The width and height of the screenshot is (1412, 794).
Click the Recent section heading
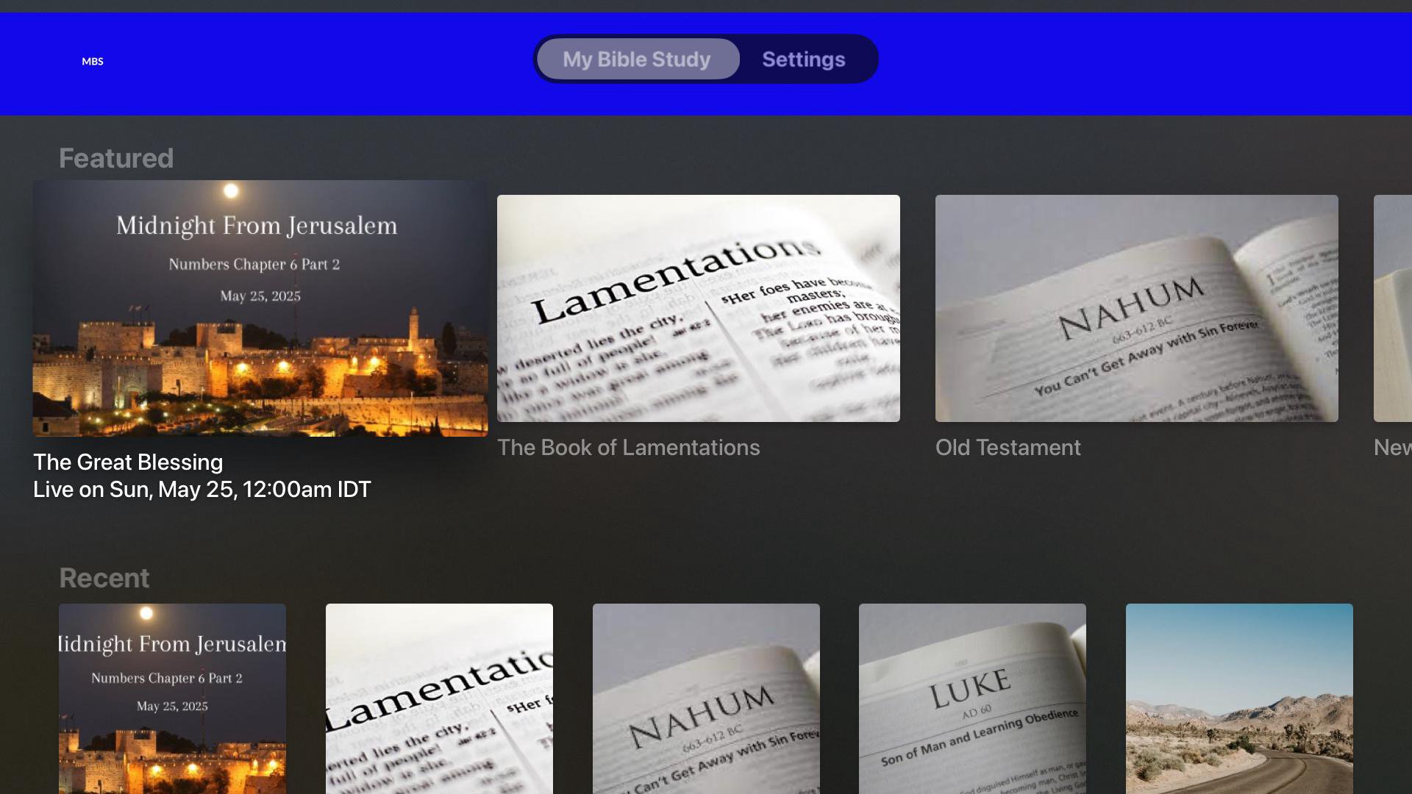tap(104, 578)
